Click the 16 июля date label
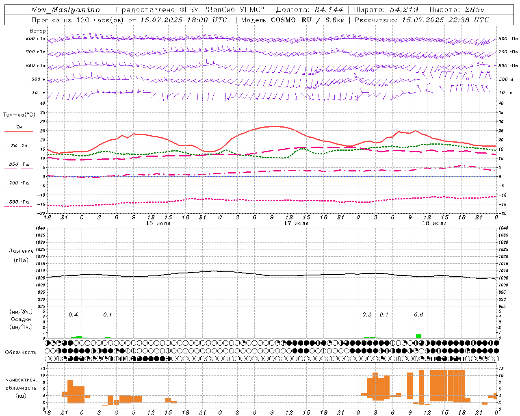Image resolution: width=520 pixels, height=416 pixels. tap(158, 223)
